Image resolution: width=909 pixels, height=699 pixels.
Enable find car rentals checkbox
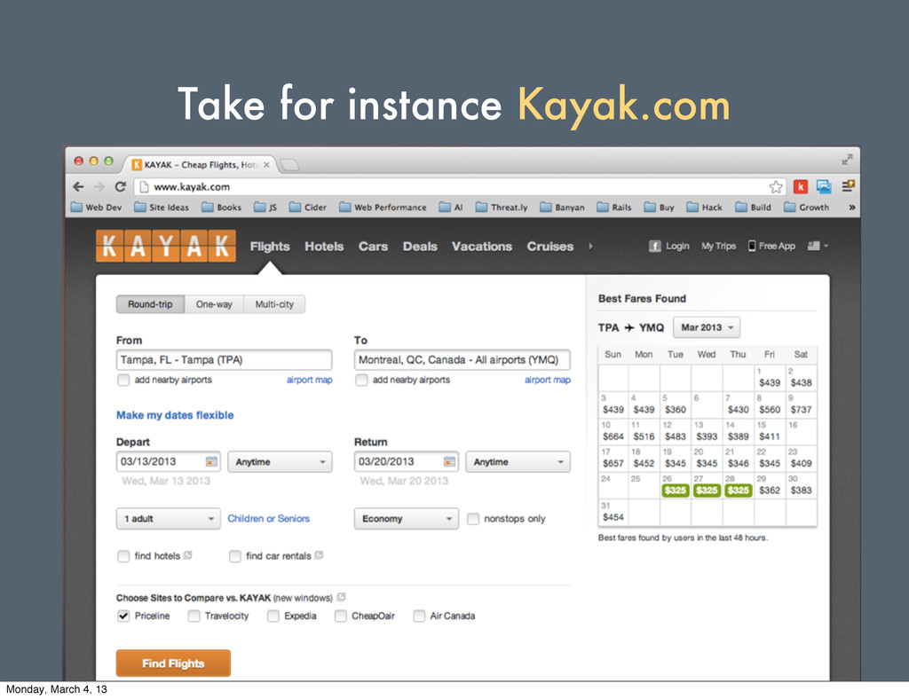coord(234,556)
